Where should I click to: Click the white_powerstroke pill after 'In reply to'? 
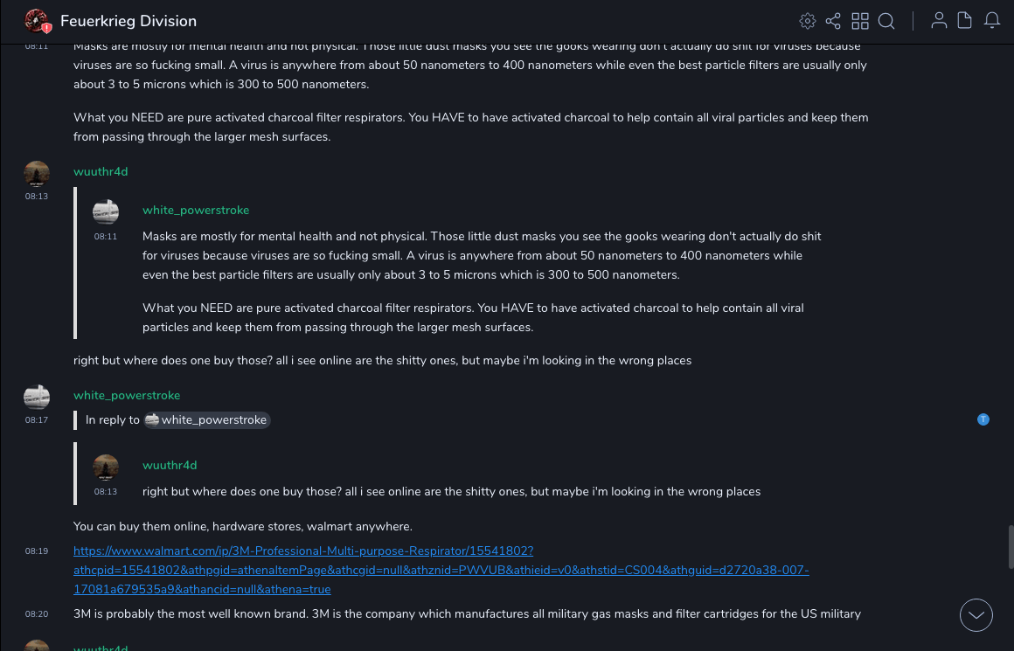(207, 420)
